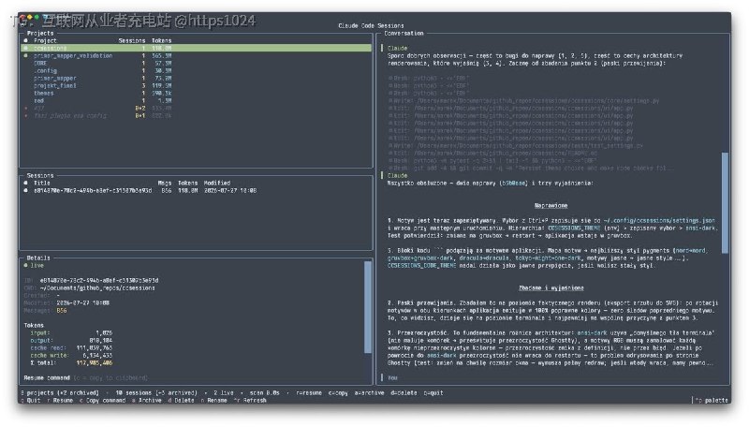This screenshot has height=427, width=749.
Task: Sort sessions by the Modified column
Action: (217, 183)
